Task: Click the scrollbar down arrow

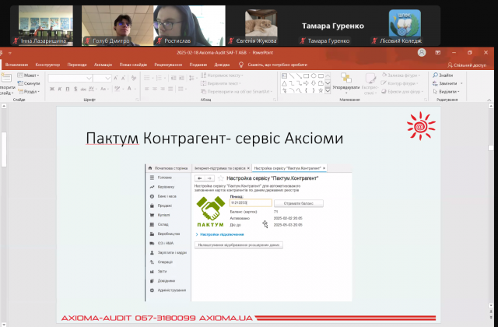Action: point(491,306)
